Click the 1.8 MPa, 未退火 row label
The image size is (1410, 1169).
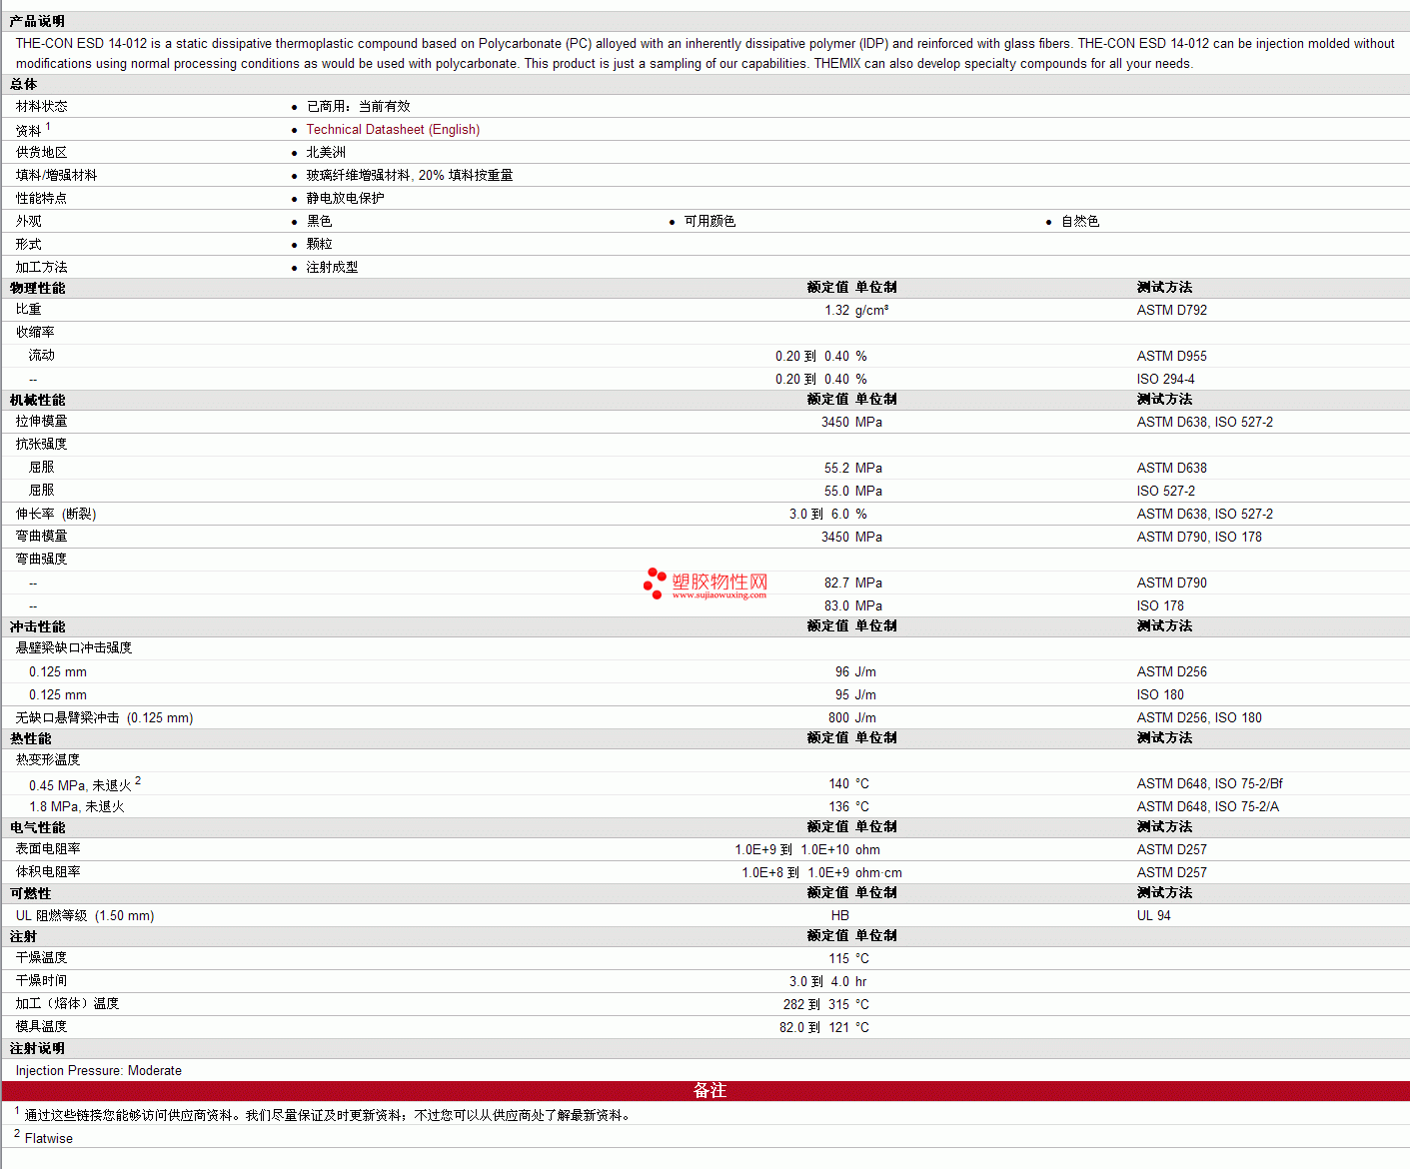pyautogui.click(x=77, y=807)
